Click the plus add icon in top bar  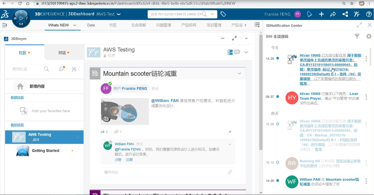321,14
